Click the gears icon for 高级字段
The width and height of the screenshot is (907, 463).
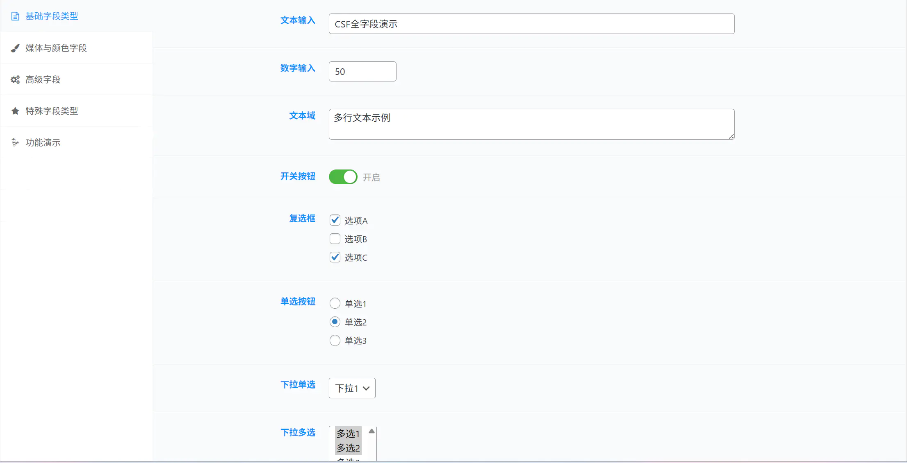click(15, 79)
